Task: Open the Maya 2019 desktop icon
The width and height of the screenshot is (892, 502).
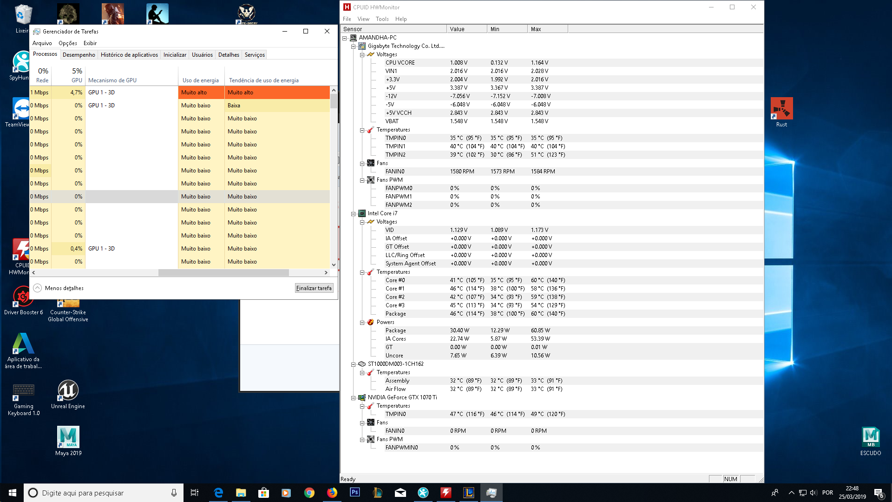Action: coord(68,437)
